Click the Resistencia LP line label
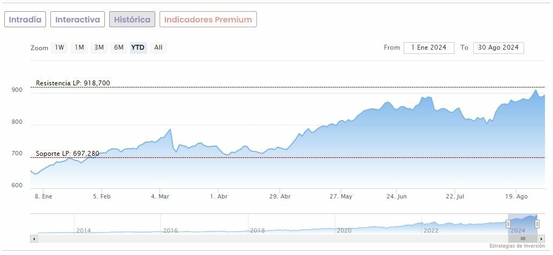The image size is (553, 255). coord(73,83)
